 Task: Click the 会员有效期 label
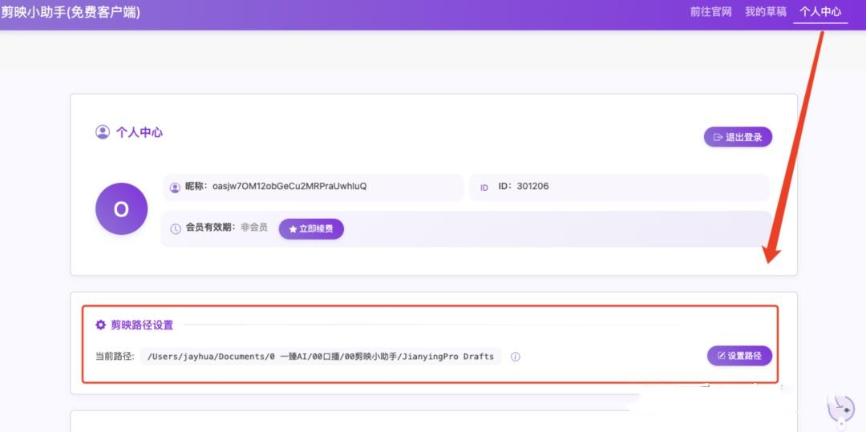click(x=210, y=228)
